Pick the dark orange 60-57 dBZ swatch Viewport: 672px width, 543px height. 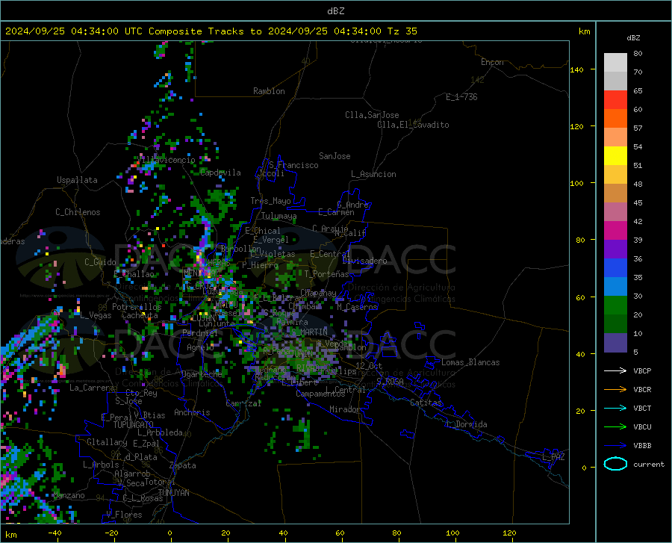pos(615,119)
